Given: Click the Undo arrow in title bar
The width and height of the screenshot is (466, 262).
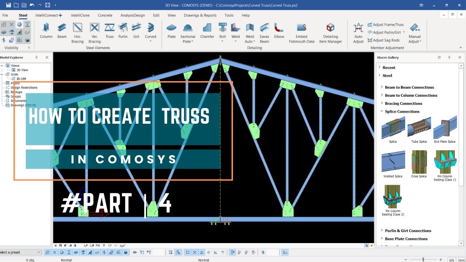Looking at the screenshot, I should point(32,5).
